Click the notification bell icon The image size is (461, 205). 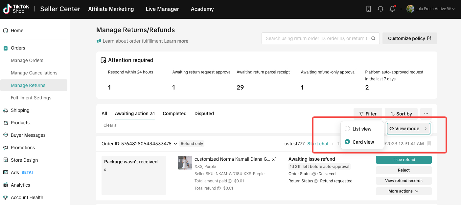pyautogui.click(x=392, y=9)
